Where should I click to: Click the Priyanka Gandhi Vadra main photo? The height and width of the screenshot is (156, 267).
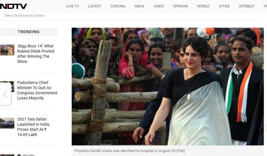pyautogui.click(x=168, y=86)
